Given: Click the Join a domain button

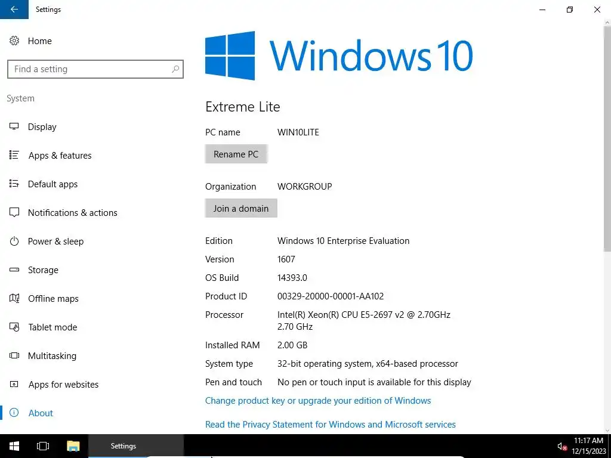Looking at the screenshot, I should click(x=241, y=208).
